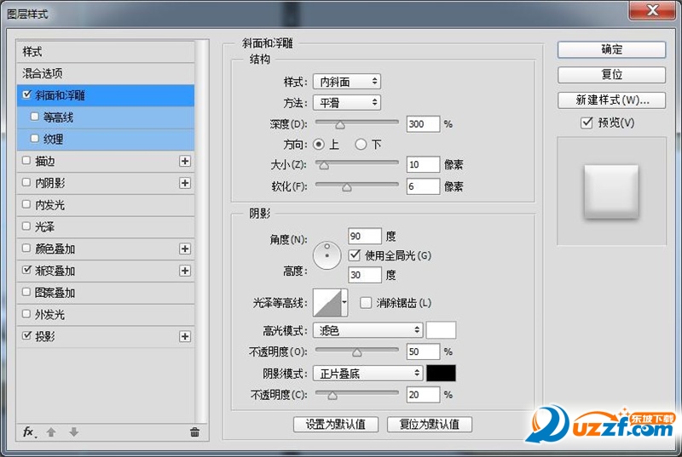Click the plus icon next to 描边
The image size is (682, 457).
184,161
